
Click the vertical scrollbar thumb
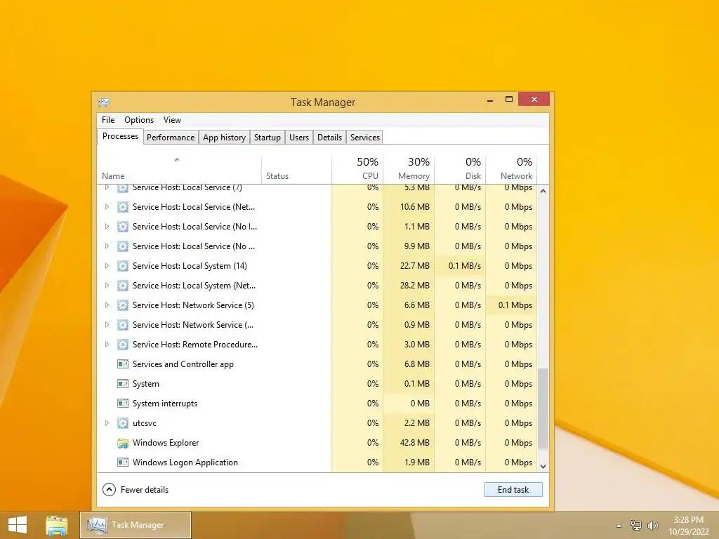coord(543,408)
